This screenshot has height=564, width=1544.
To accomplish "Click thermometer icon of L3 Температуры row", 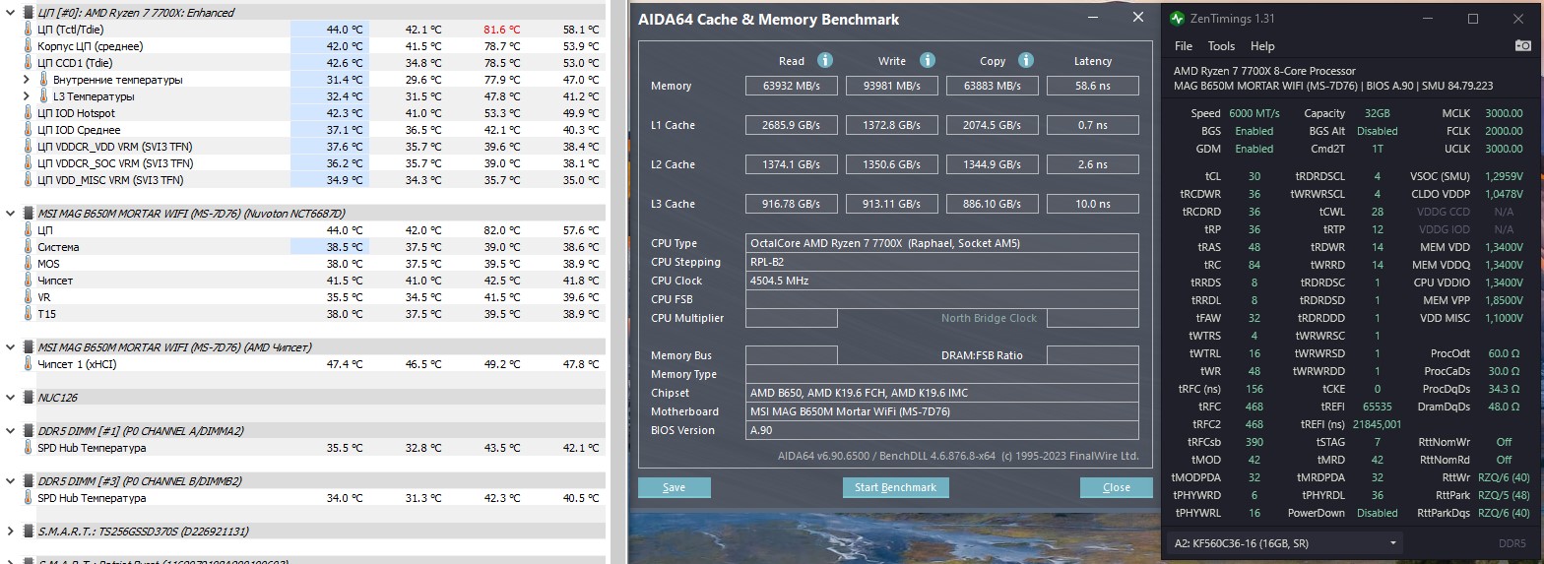I will point(44,96).
